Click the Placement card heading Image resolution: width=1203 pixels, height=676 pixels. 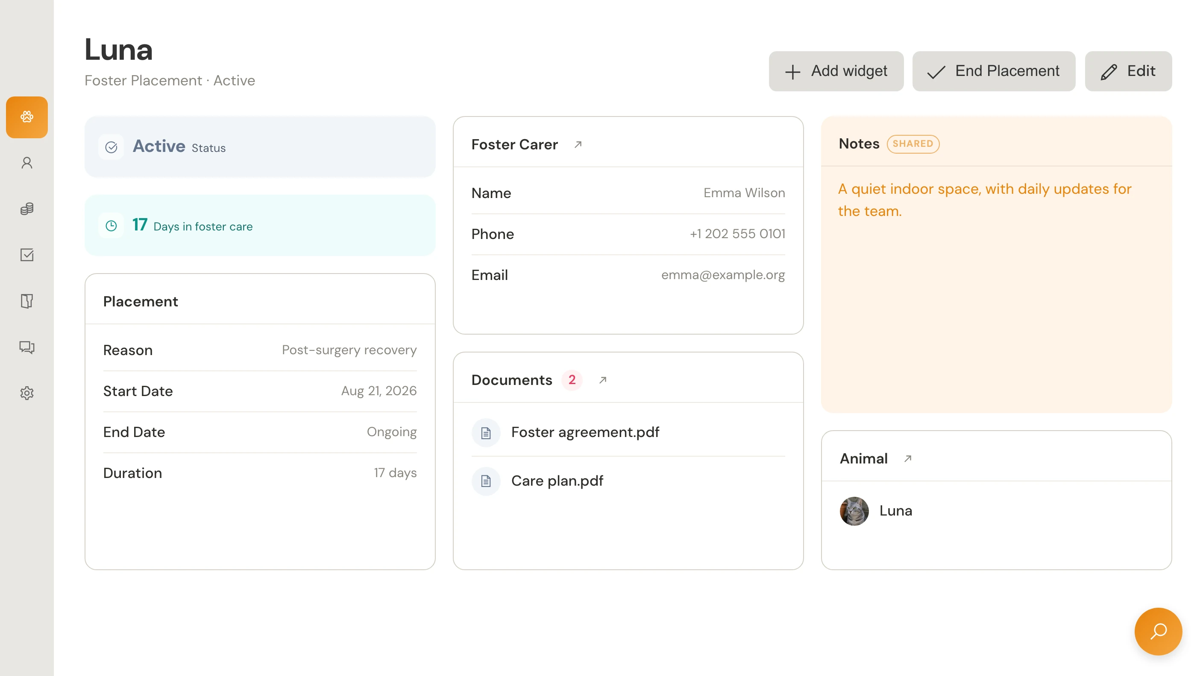pos(140,301)
